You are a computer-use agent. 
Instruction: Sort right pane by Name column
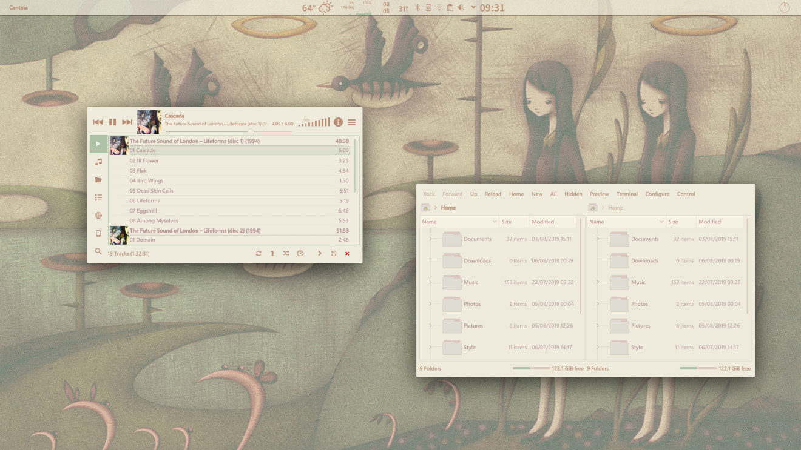point(626,222)
